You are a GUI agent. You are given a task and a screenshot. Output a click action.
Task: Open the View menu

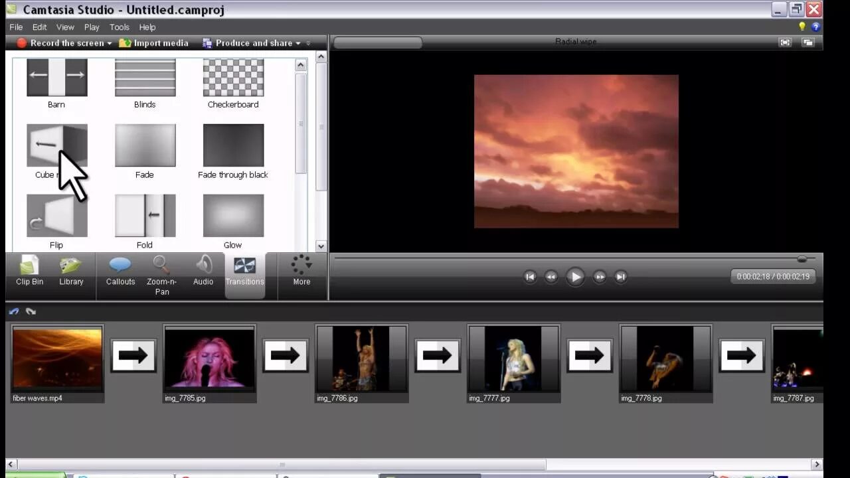pyautogui.click(x=65, y=27)
